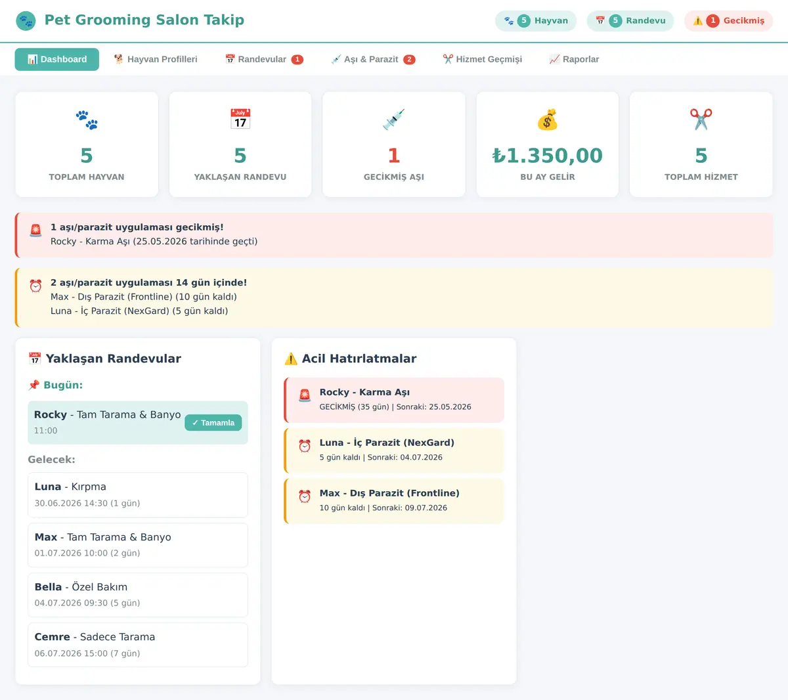This screenshot has width=788, height=700.
Task: Open the Cemre - Sadece Tarama appointment card
Action: (138, 645)
